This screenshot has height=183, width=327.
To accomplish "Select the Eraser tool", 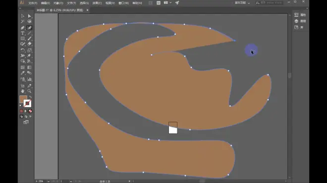I will pos(29,44).
